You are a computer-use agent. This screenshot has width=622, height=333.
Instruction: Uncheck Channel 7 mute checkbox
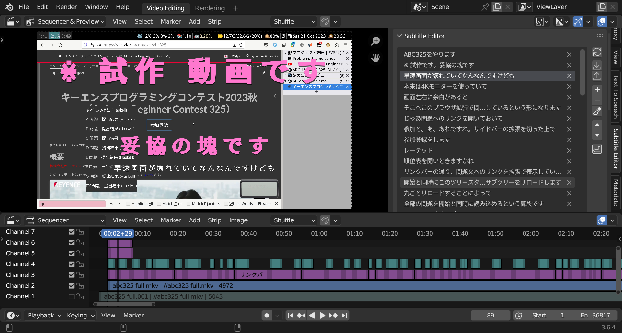click(72, 232)
